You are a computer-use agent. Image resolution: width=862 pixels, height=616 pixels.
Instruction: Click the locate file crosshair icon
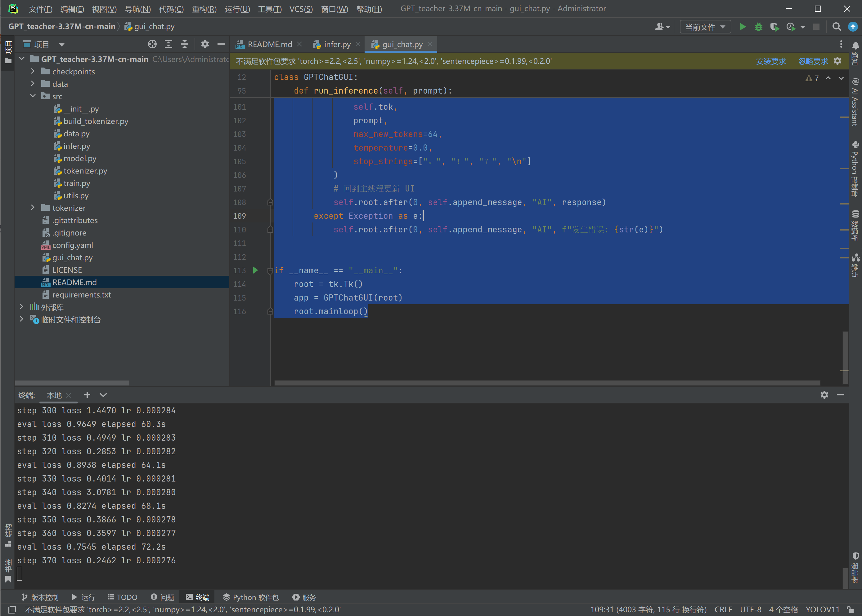(x=152, y=44)
